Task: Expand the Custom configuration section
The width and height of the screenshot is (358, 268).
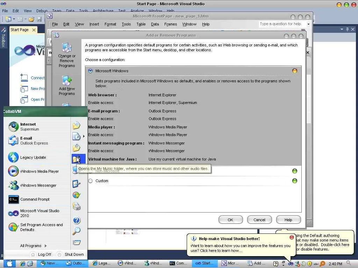Action: 295,181
